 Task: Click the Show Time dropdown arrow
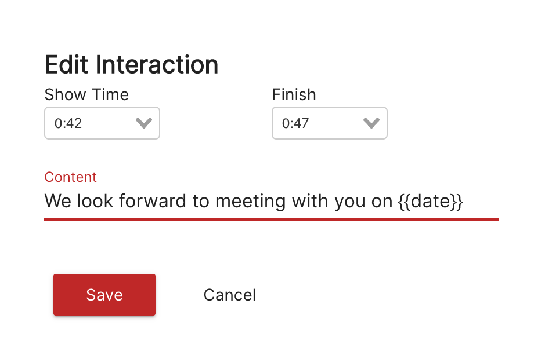click(x=143, y=123)
